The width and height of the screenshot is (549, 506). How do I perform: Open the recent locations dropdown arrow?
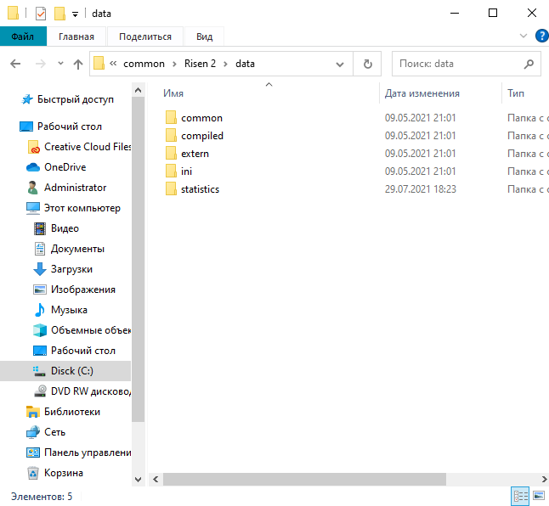(60, 64)
